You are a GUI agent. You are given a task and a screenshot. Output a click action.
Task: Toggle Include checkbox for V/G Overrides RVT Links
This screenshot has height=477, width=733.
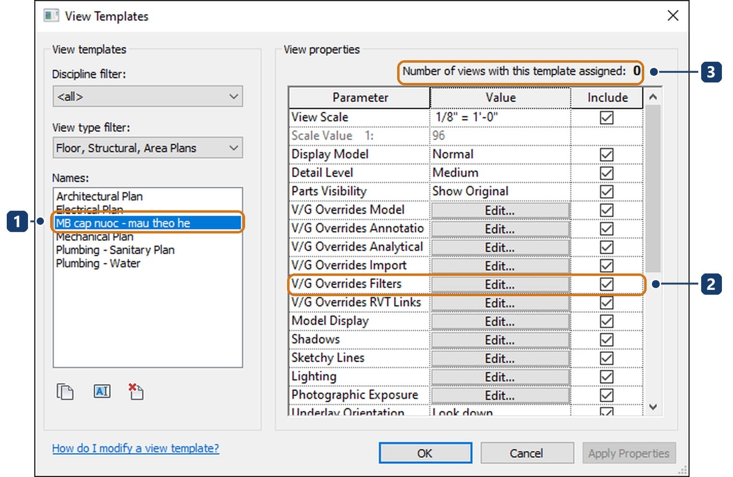607,303
